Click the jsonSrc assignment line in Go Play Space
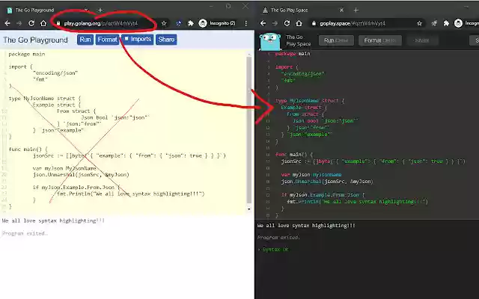Image resolution: width=479 pixels, height=299 pixels. 373,161
